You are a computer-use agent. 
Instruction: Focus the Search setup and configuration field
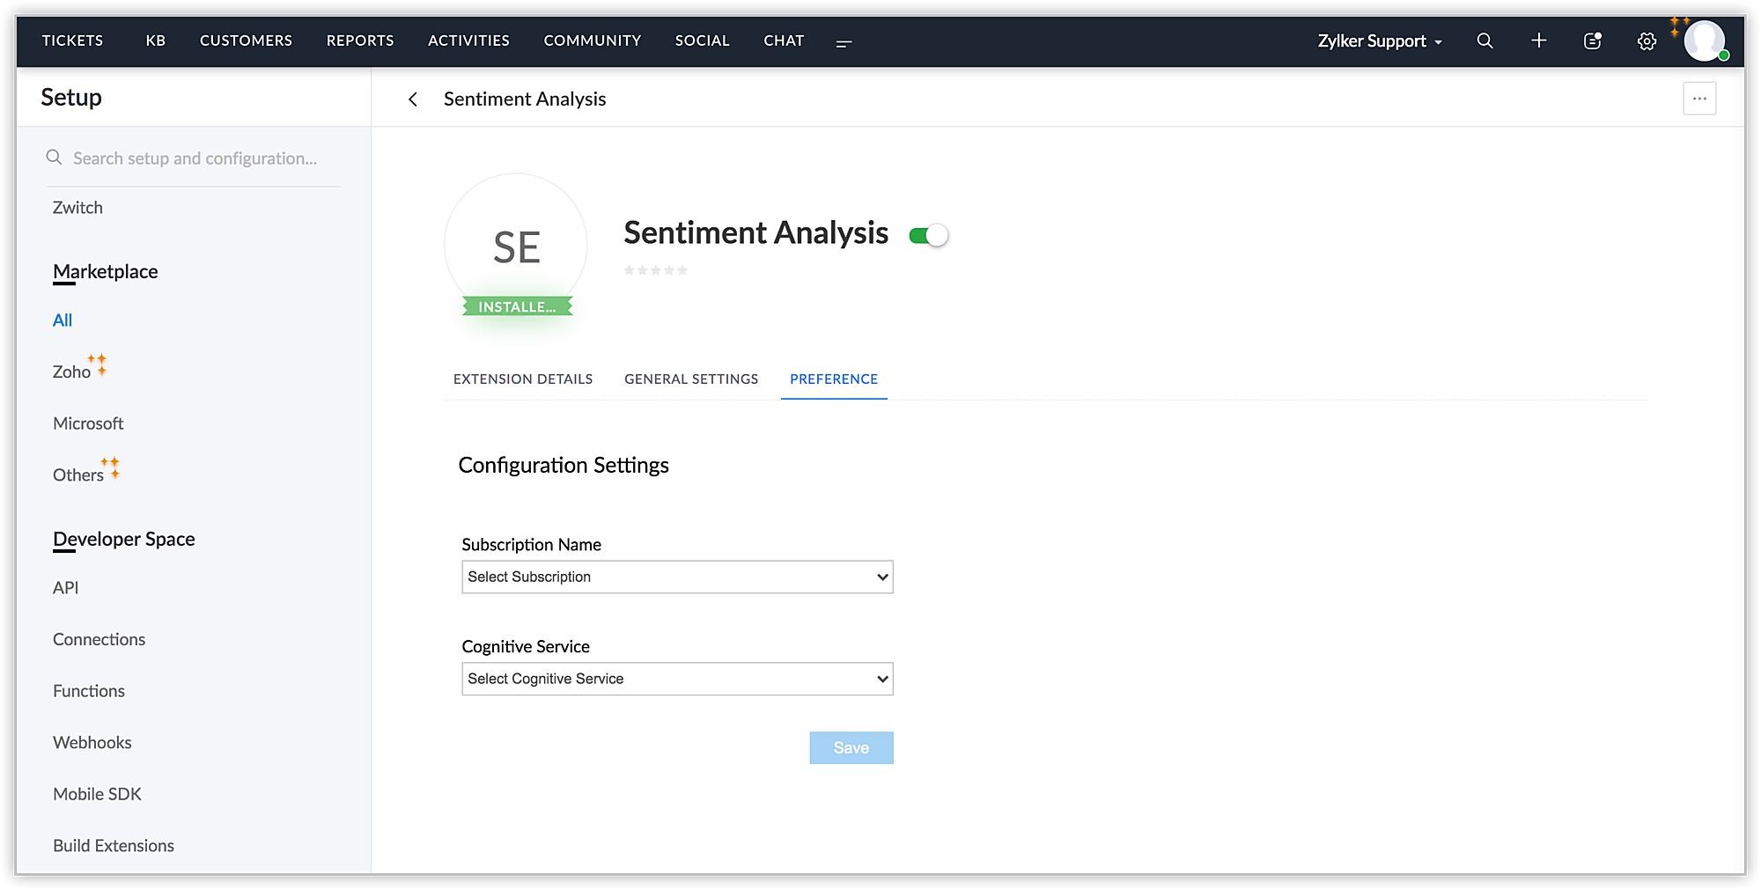195,158
